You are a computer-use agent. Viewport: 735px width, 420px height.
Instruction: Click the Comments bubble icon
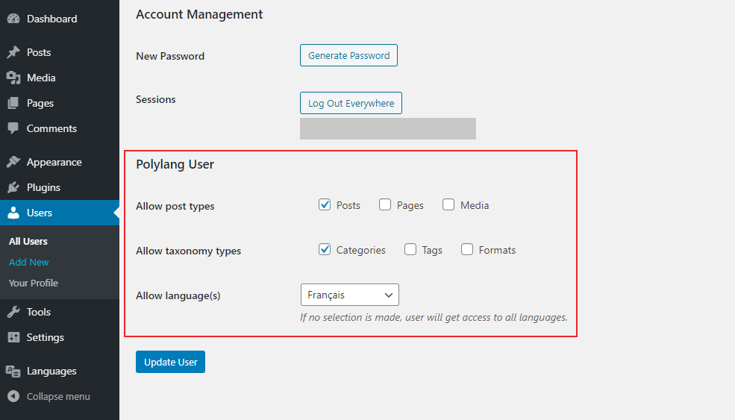[x=13, y=128]
